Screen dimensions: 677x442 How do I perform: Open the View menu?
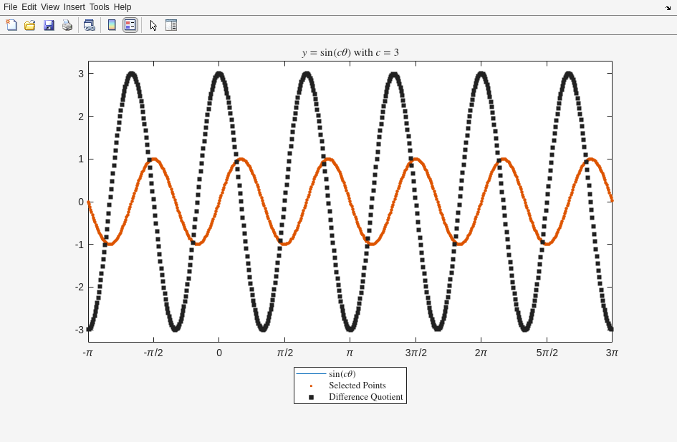[50, 7]
